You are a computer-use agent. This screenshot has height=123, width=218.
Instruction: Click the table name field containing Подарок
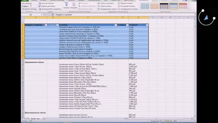pyautogui.click(x=29, y=6)
